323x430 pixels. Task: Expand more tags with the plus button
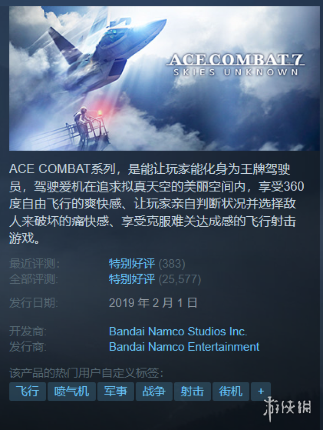(261, 391)
